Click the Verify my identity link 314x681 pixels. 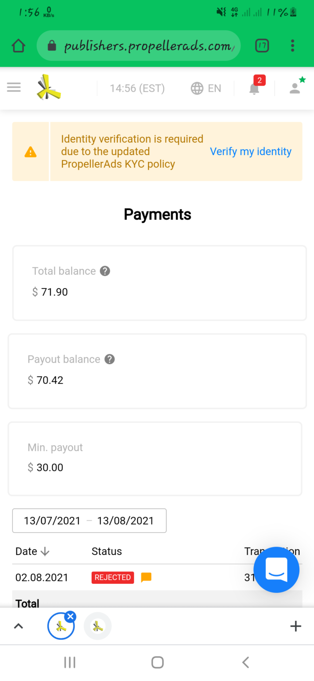point(251,152)
